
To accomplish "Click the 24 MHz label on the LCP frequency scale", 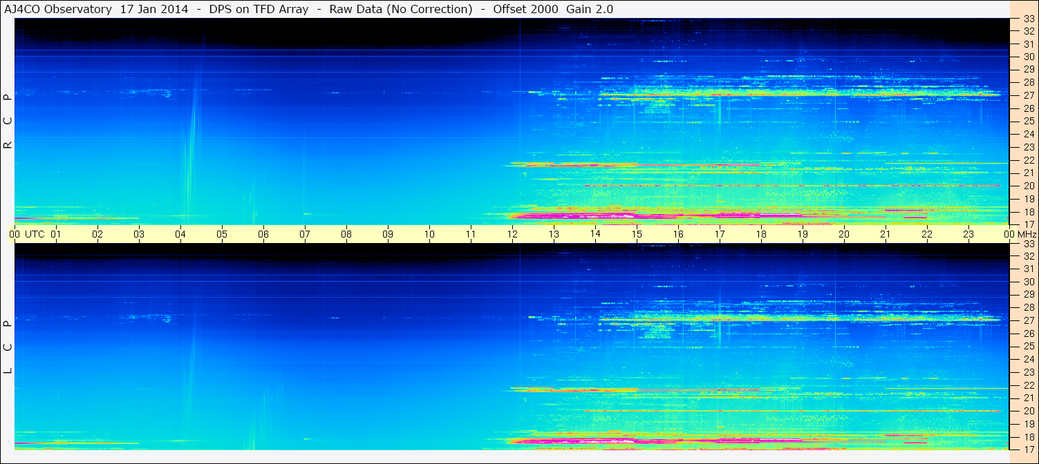I will pos(1028,359).
